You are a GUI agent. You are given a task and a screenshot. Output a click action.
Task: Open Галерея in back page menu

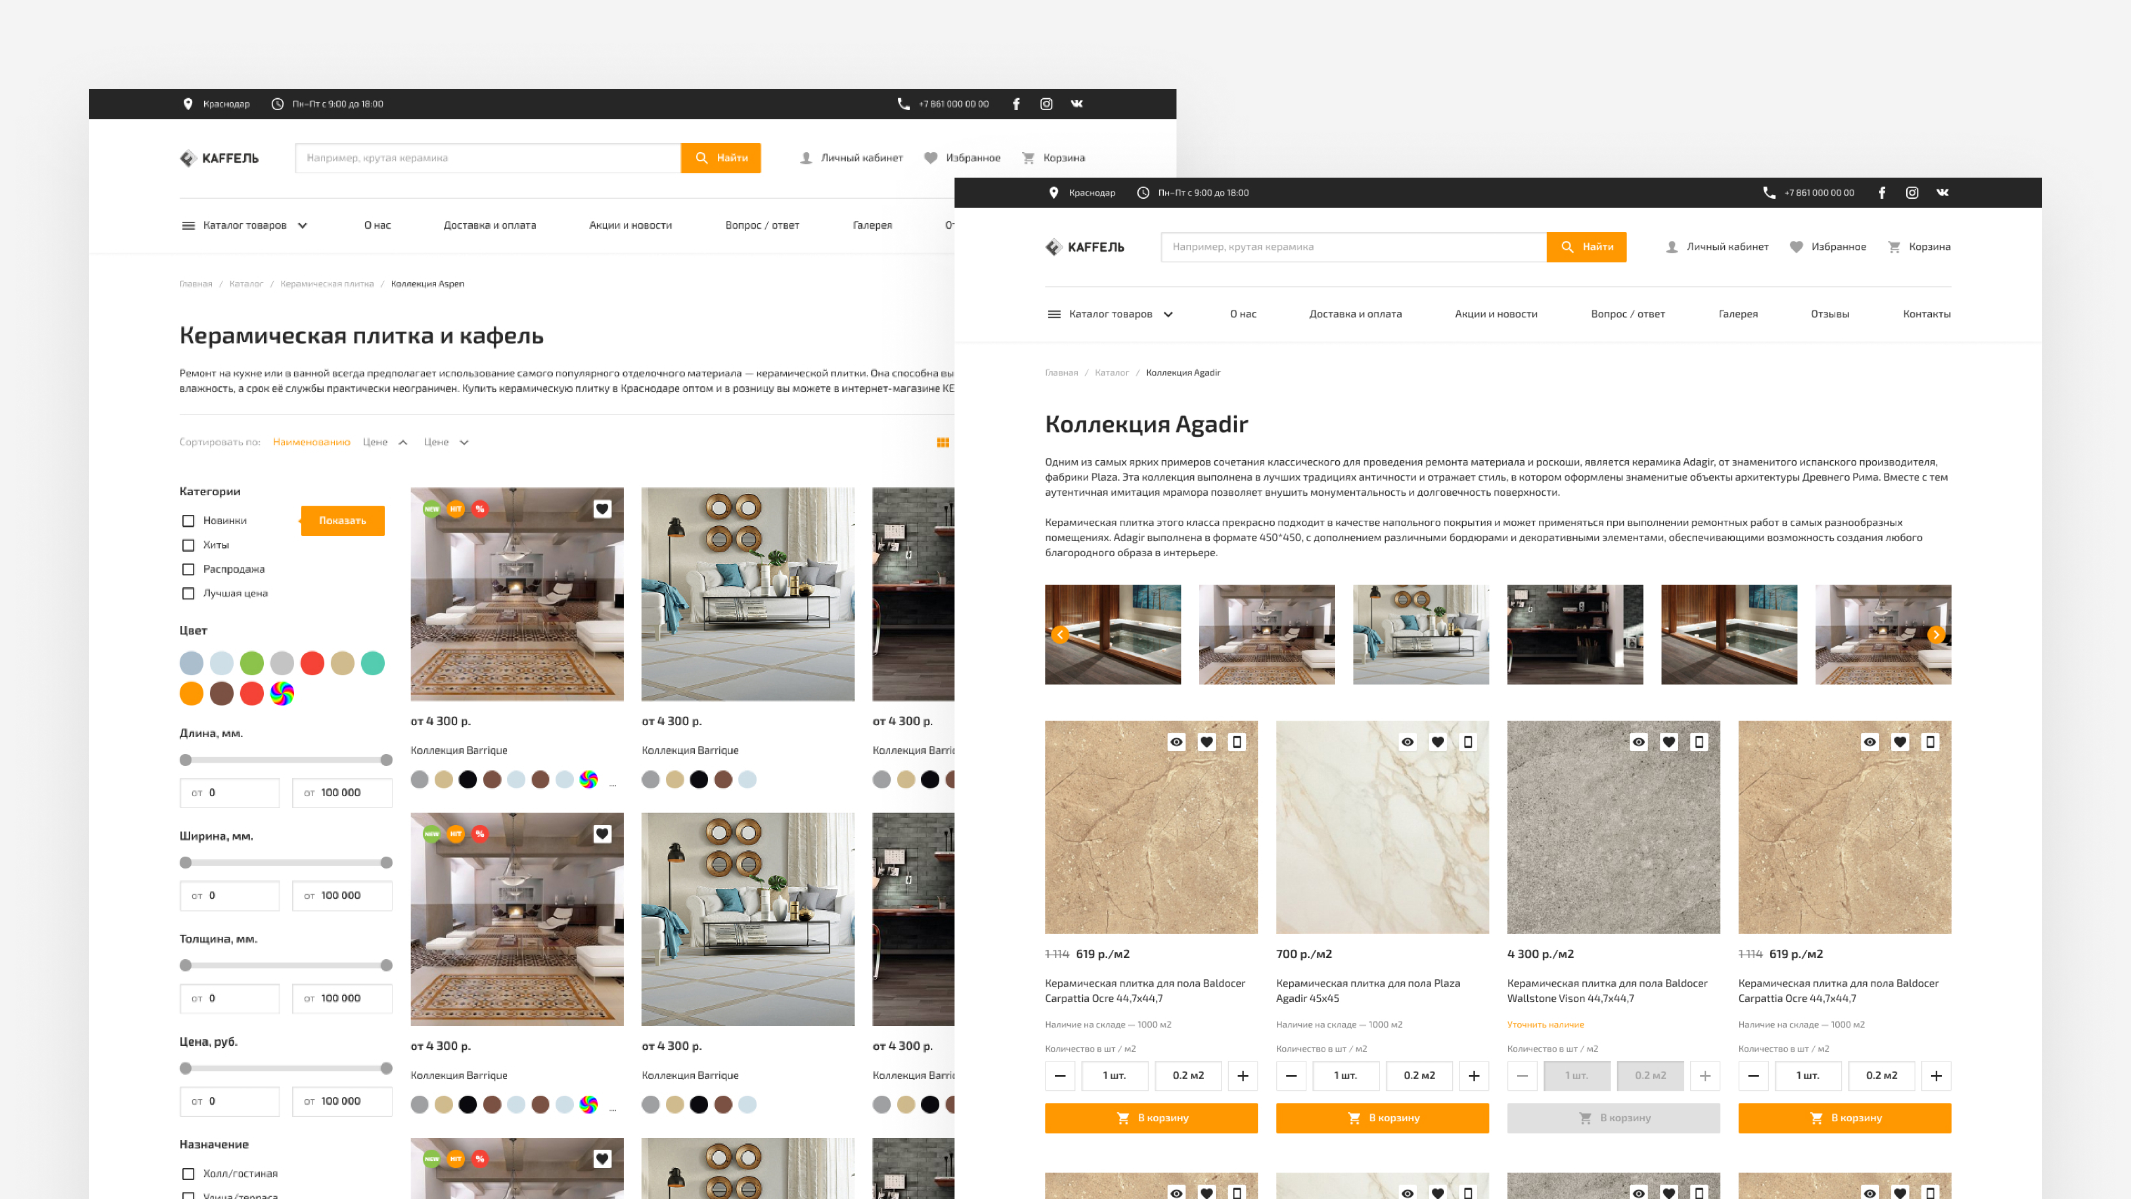tap(872, 226)
